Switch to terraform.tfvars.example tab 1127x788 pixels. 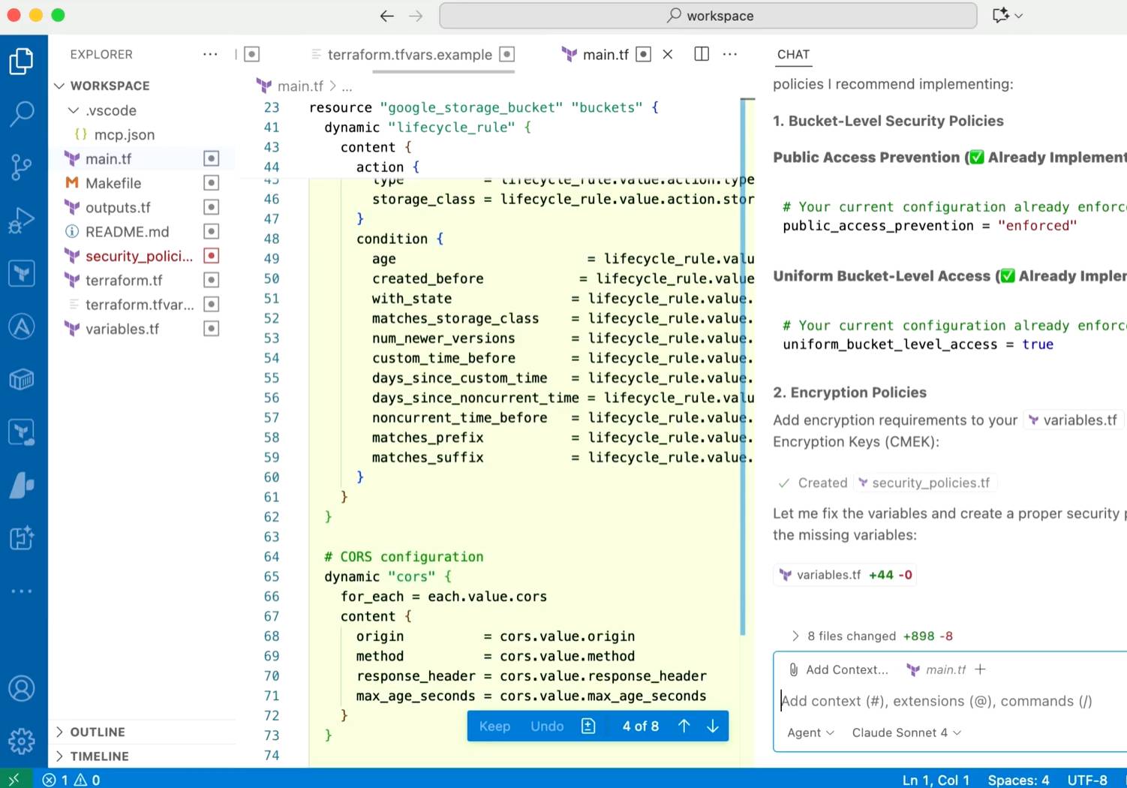[410, 54]
